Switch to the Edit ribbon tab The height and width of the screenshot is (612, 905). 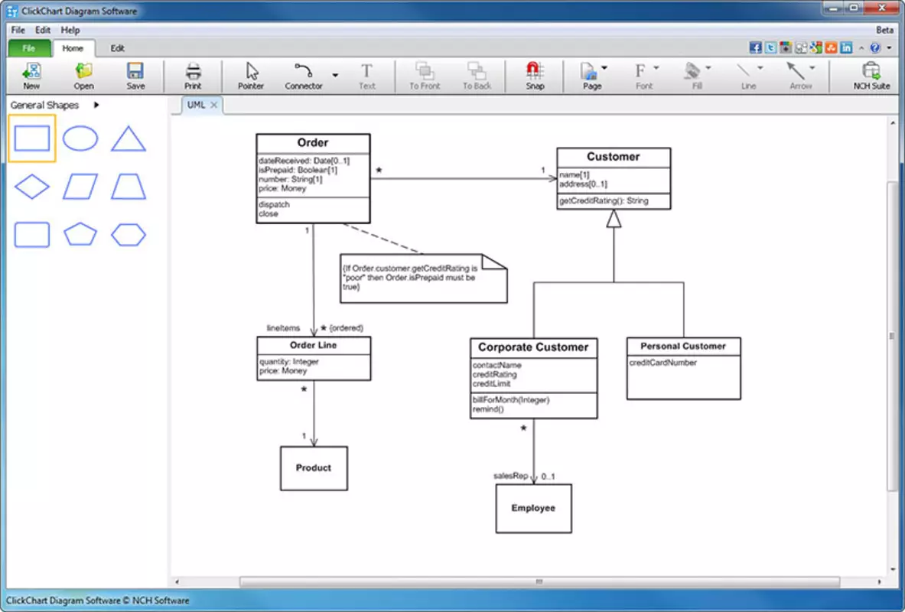(118, 48)
